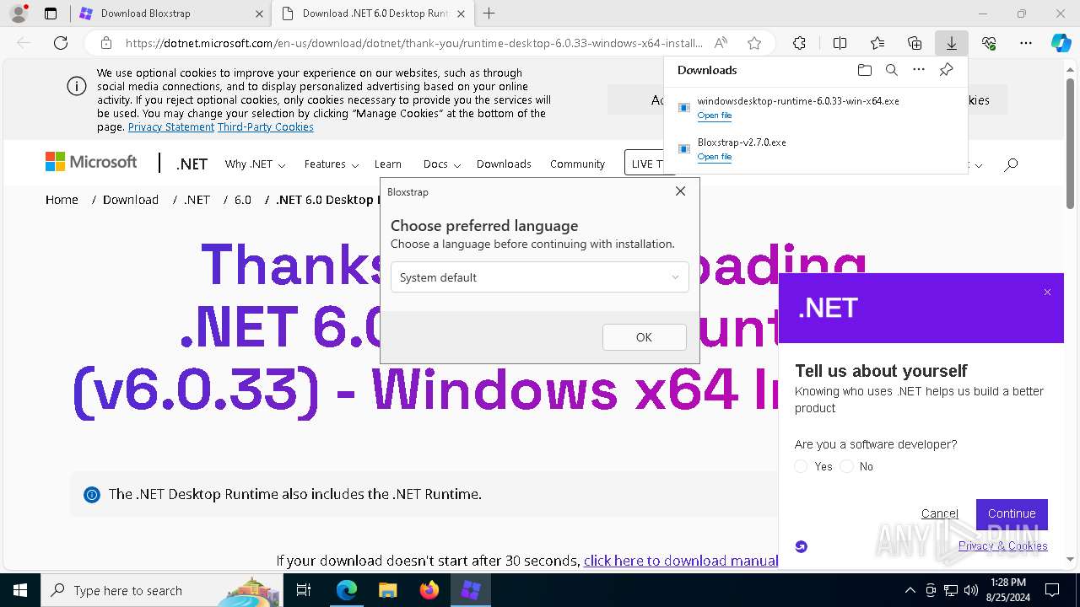The image size is (1080, 607).
Task: Open Browser essentials heart icon
Action: (989, 43)
